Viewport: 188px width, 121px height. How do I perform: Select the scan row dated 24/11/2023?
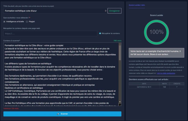click(156, 87)
